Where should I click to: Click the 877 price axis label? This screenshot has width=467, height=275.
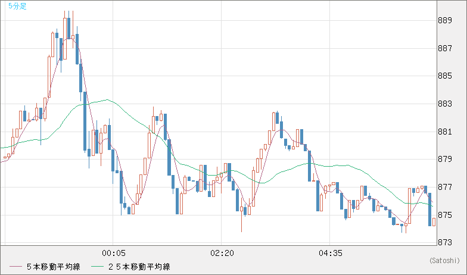coord(444,187)
